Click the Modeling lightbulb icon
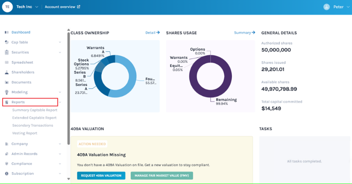The width and height of the screenshot is (352, 184). 7,92
